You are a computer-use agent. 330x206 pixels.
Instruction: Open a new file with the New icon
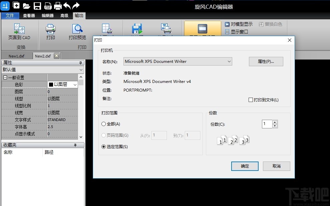16,5
